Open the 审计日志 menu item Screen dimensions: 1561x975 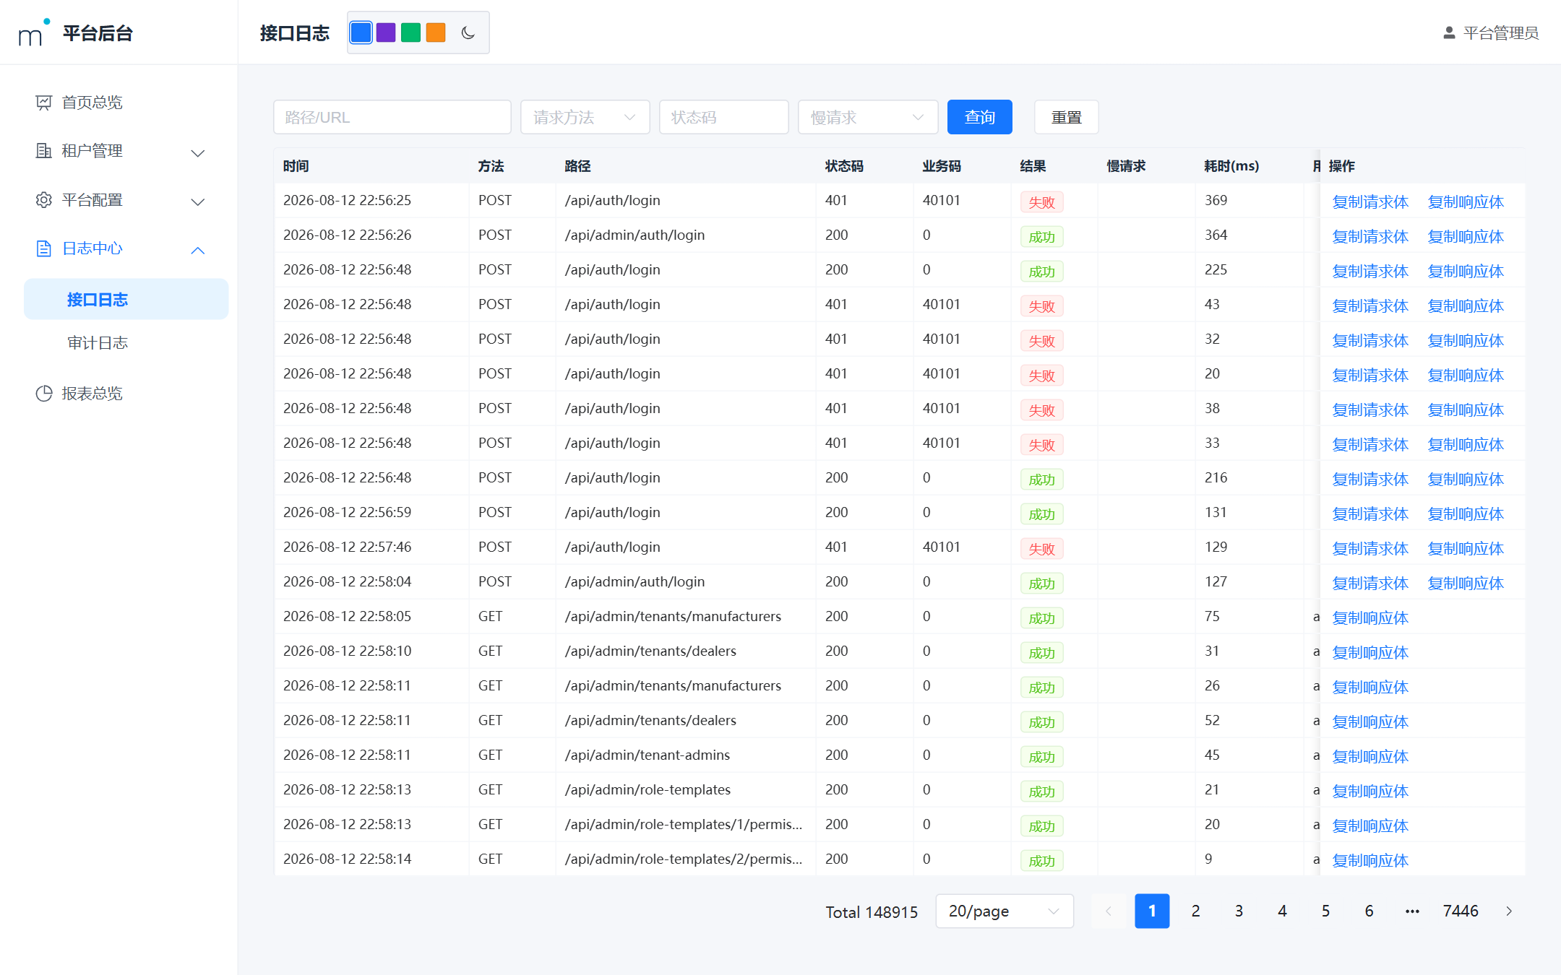(126, 343)
